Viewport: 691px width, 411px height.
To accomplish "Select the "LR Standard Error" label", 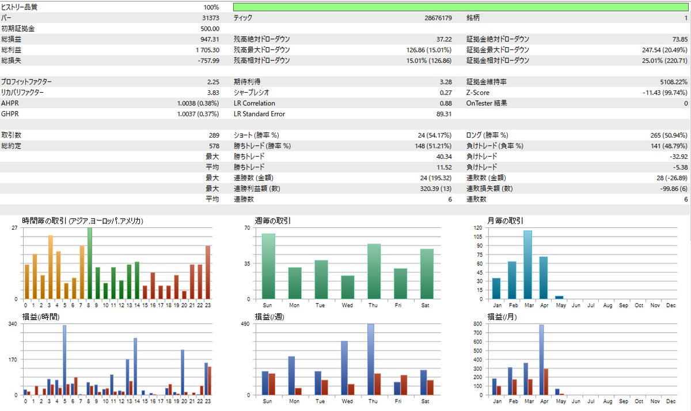I will pyautogui.click(x=259, y=113).
